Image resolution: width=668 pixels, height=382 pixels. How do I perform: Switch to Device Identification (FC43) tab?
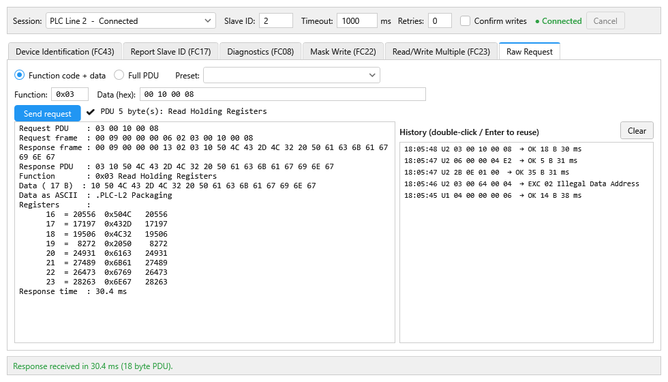pyautogui.click(x=65, y=52)
